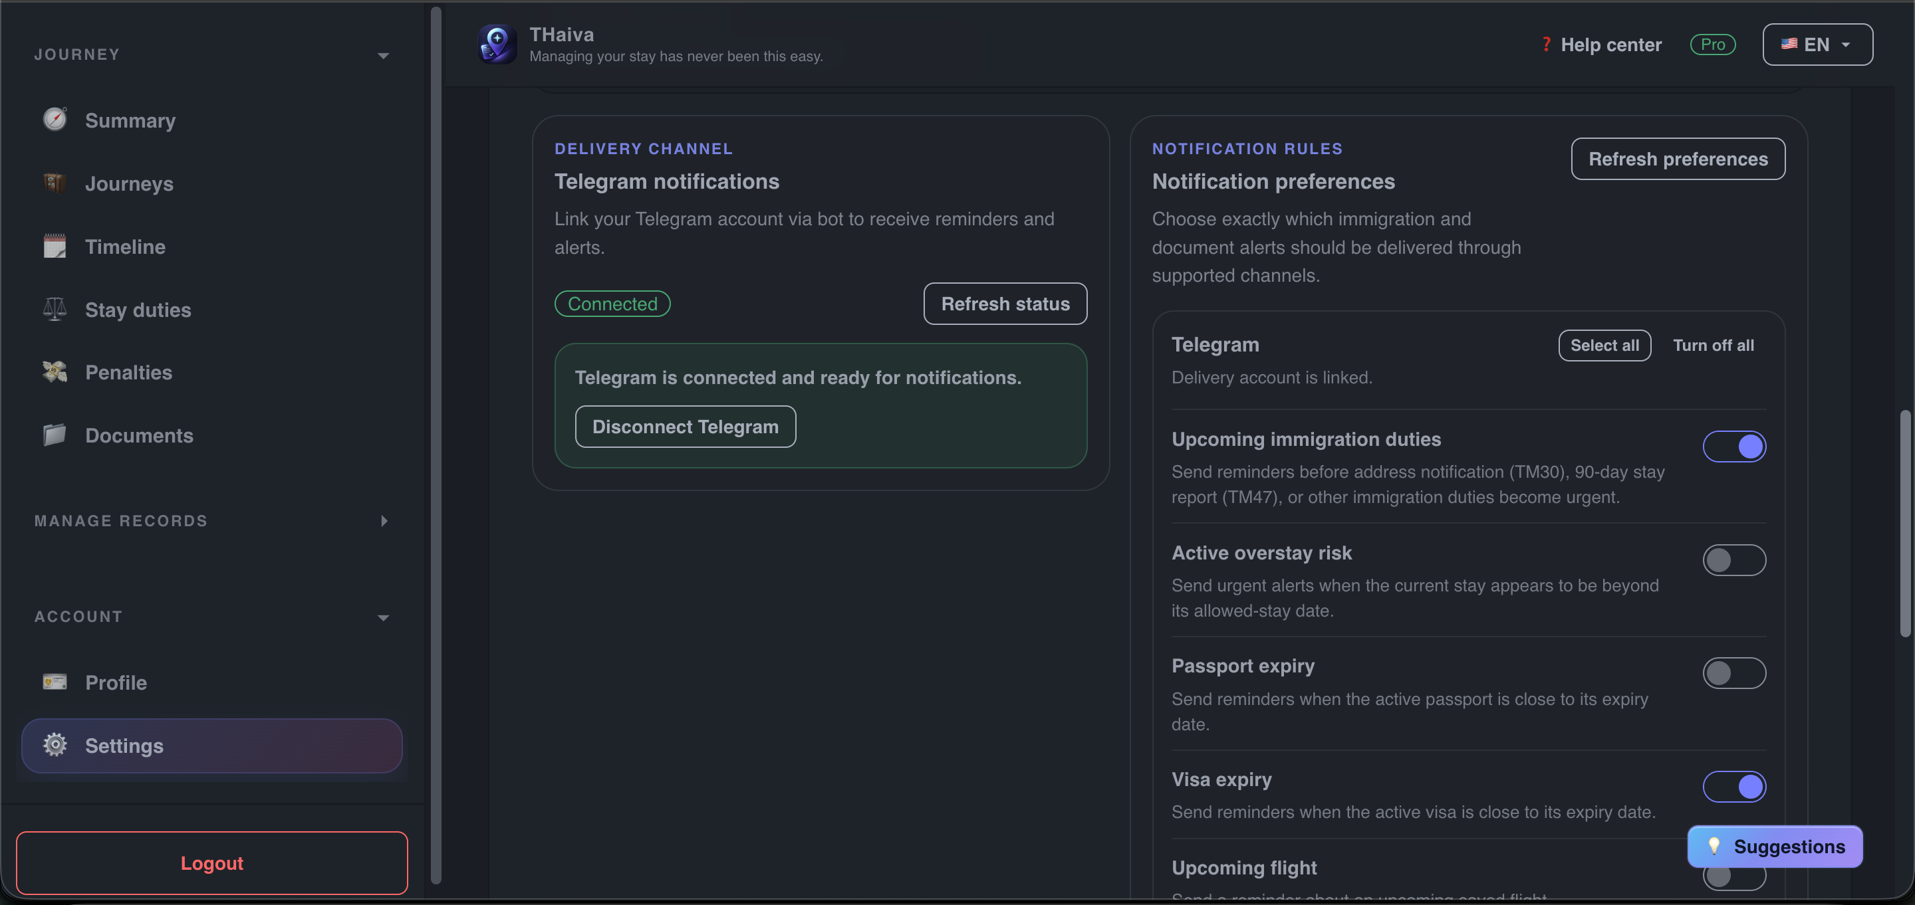
Task: Open the Penalties section
Action: pos(211,372)
